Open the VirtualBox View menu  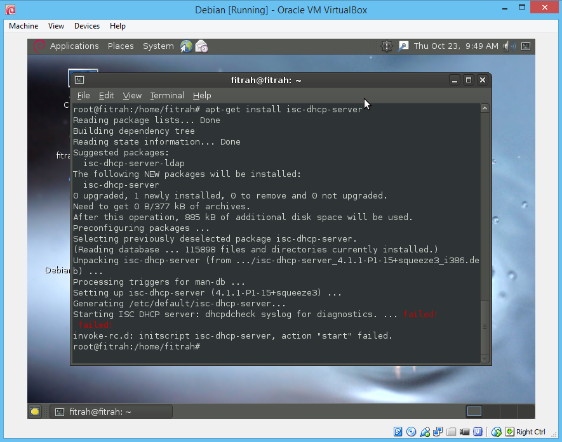pos(56,26)
